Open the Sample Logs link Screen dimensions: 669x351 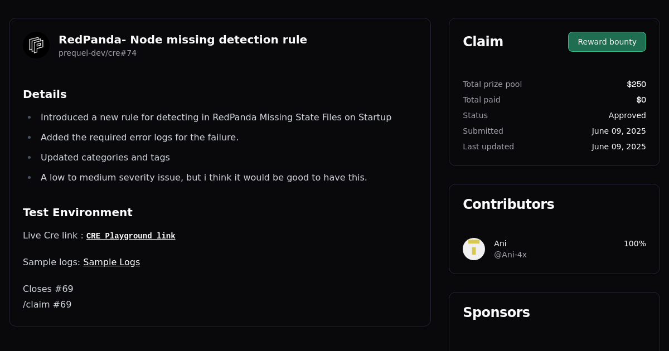click(111, 262)
